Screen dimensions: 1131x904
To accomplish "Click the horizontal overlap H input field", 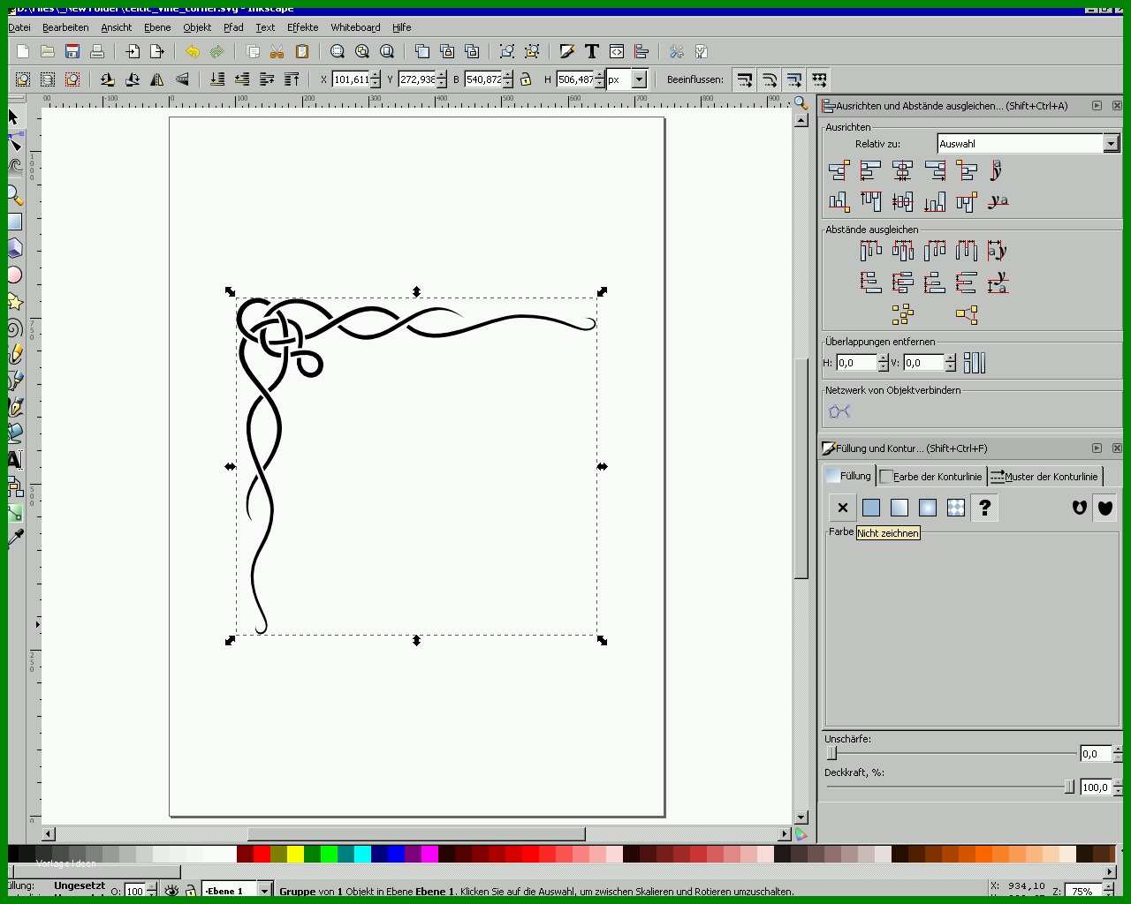I will tap(855, 363).
